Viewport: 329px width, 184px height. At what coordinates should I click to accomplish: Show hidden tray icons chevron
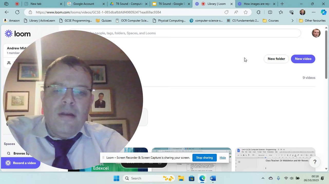point(263,178)
